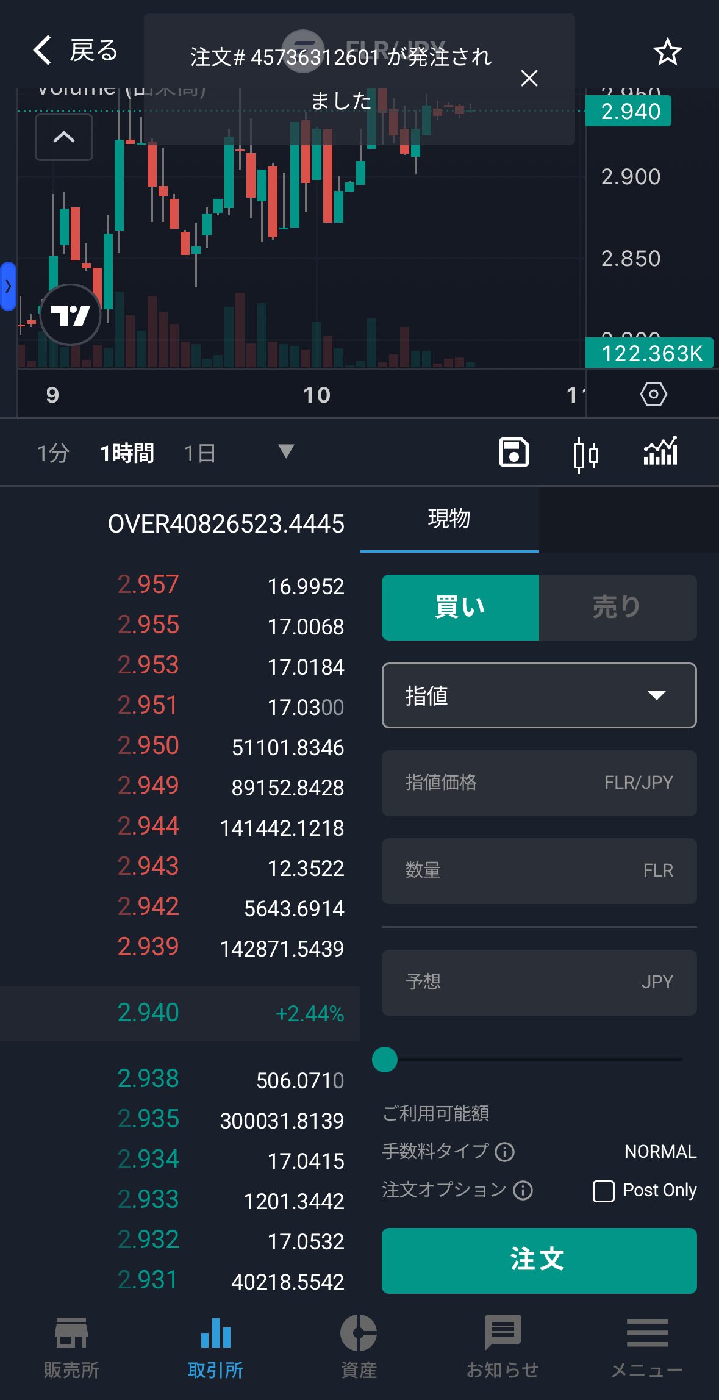Open the 取引所 bottom tab

pos(215,1348)
